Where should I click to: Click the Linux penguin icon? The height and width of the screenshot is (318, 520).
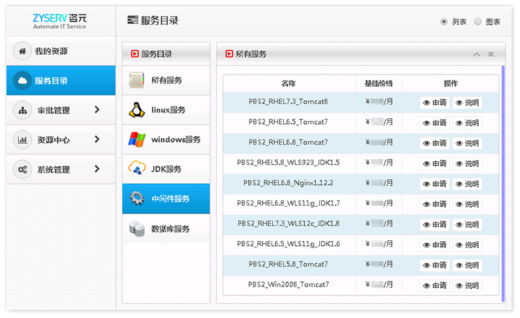point(136,110)
